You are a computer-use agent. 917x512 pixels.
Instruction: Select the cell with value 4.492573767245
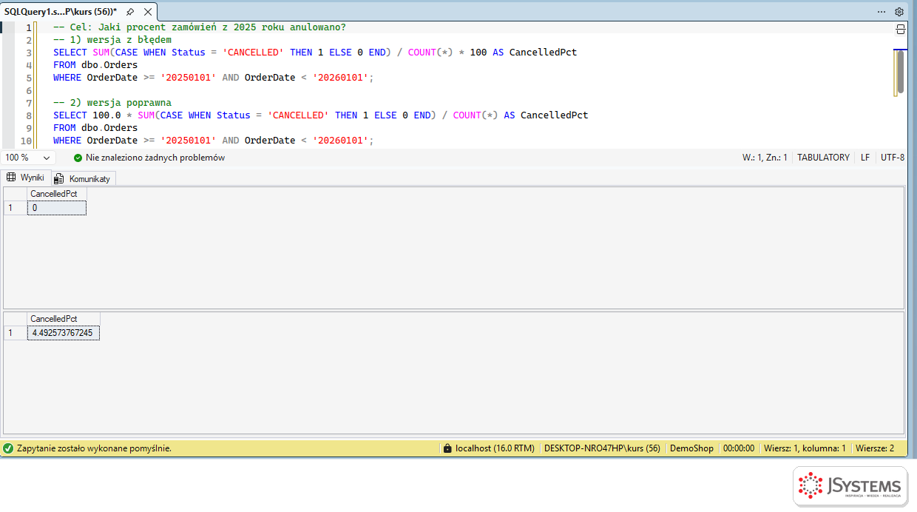pyautogui.click(x=64, y=333)
